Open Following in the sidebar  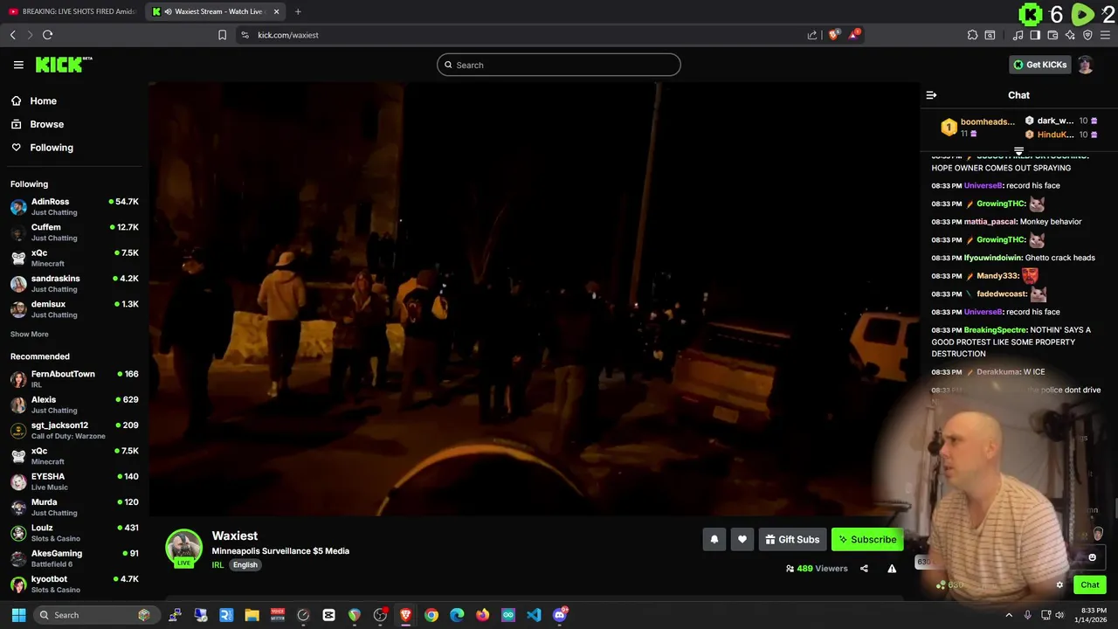(x=52, y=148)
